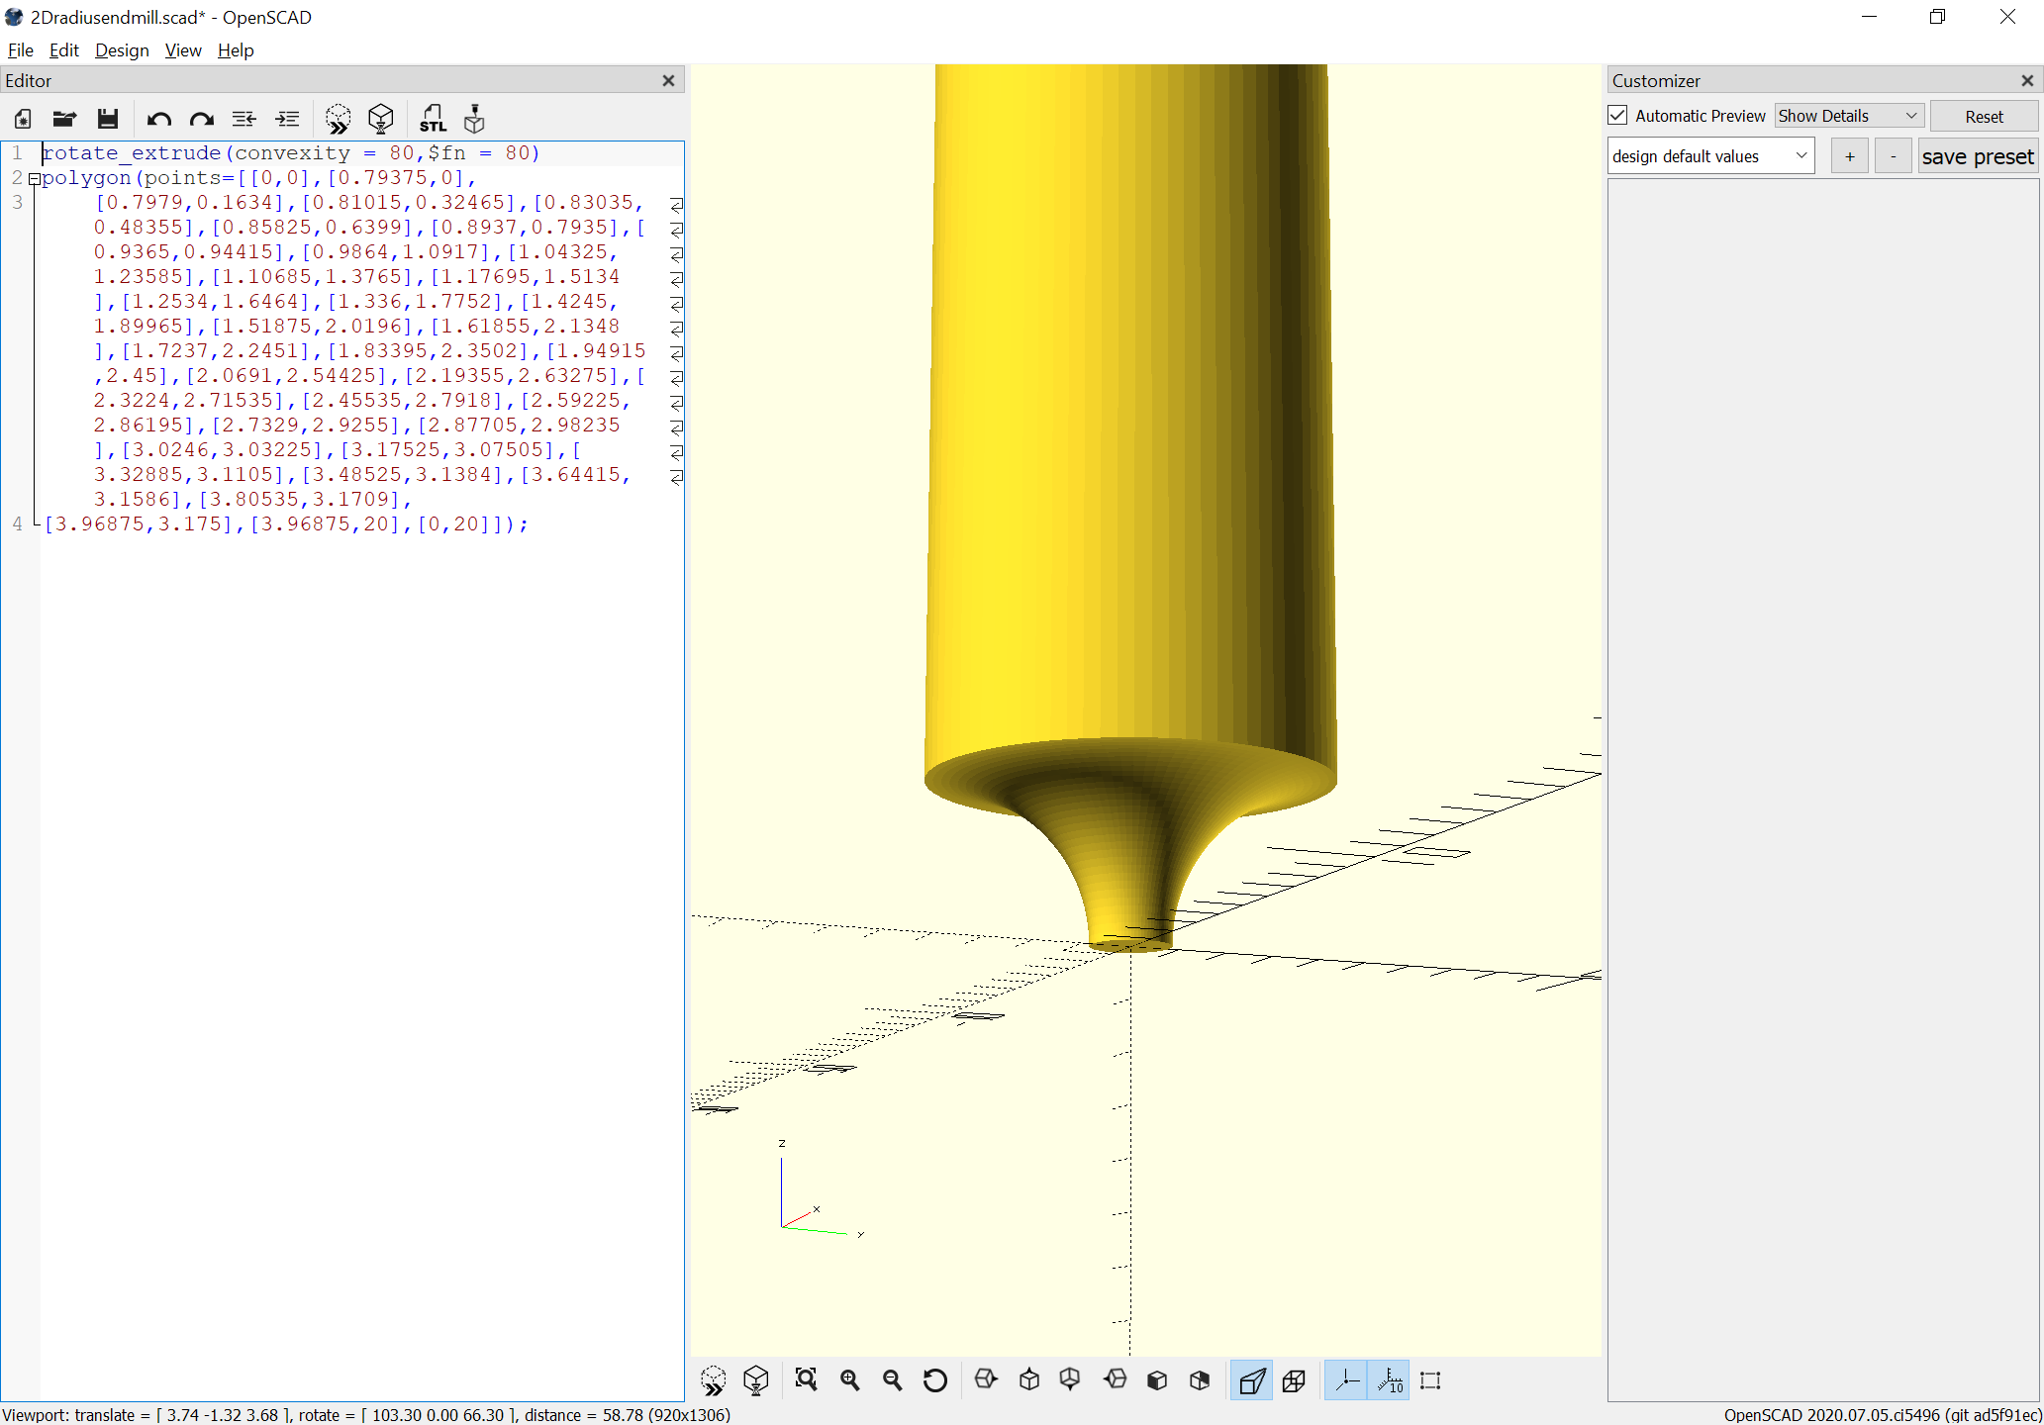Open a file with the folder icon
2044x1425 pixels.
[65, 119]
